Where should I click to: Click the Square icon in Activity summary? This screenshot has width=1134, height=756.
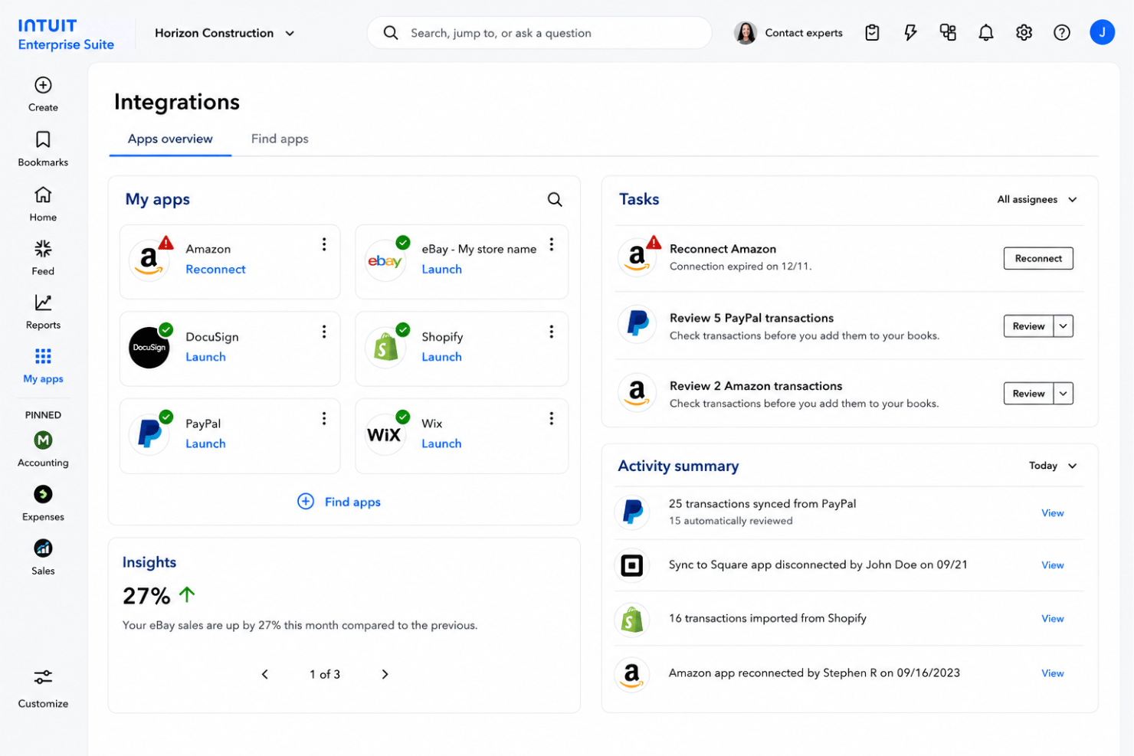pos(632,566)
